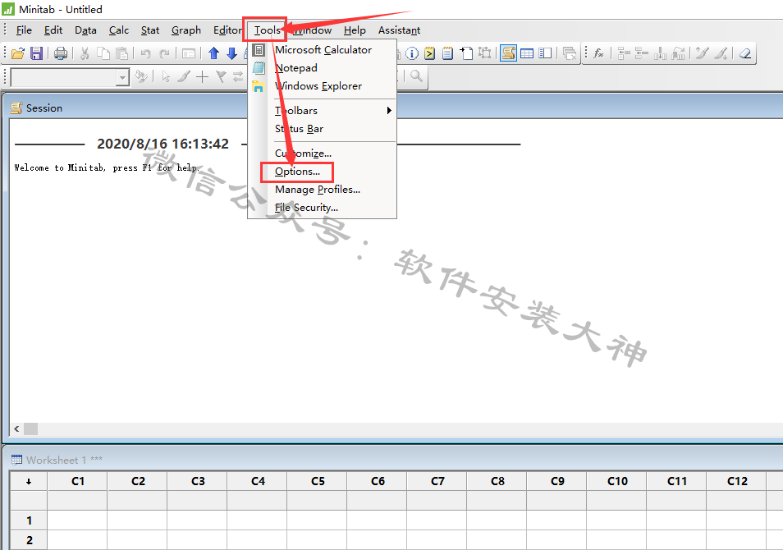The height and width of the screenshot is (550, 783).
Task: Click the flag tool icon
Action: [x=220, y=76]
